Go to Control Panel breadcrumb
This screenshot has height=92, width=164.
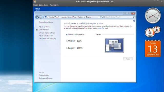pos(54,17)
